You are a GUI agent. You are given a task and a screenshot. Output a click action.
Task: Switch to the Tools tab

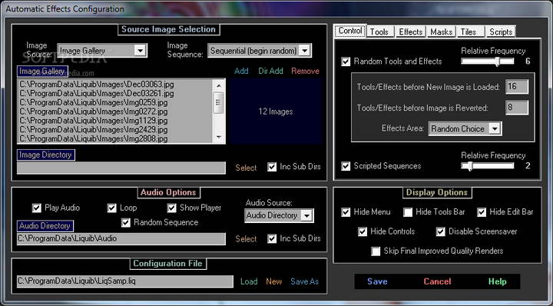(x=379, y=32)
